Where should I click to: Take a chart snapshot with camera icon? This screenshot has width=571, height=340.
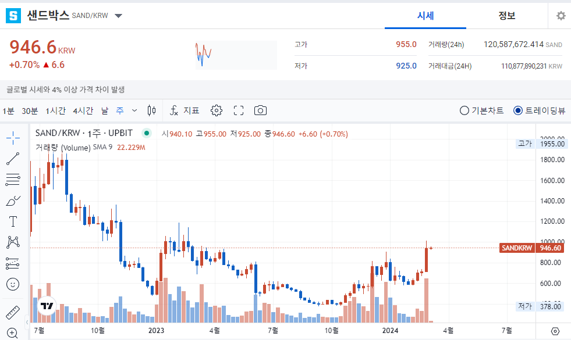(260, 110)
